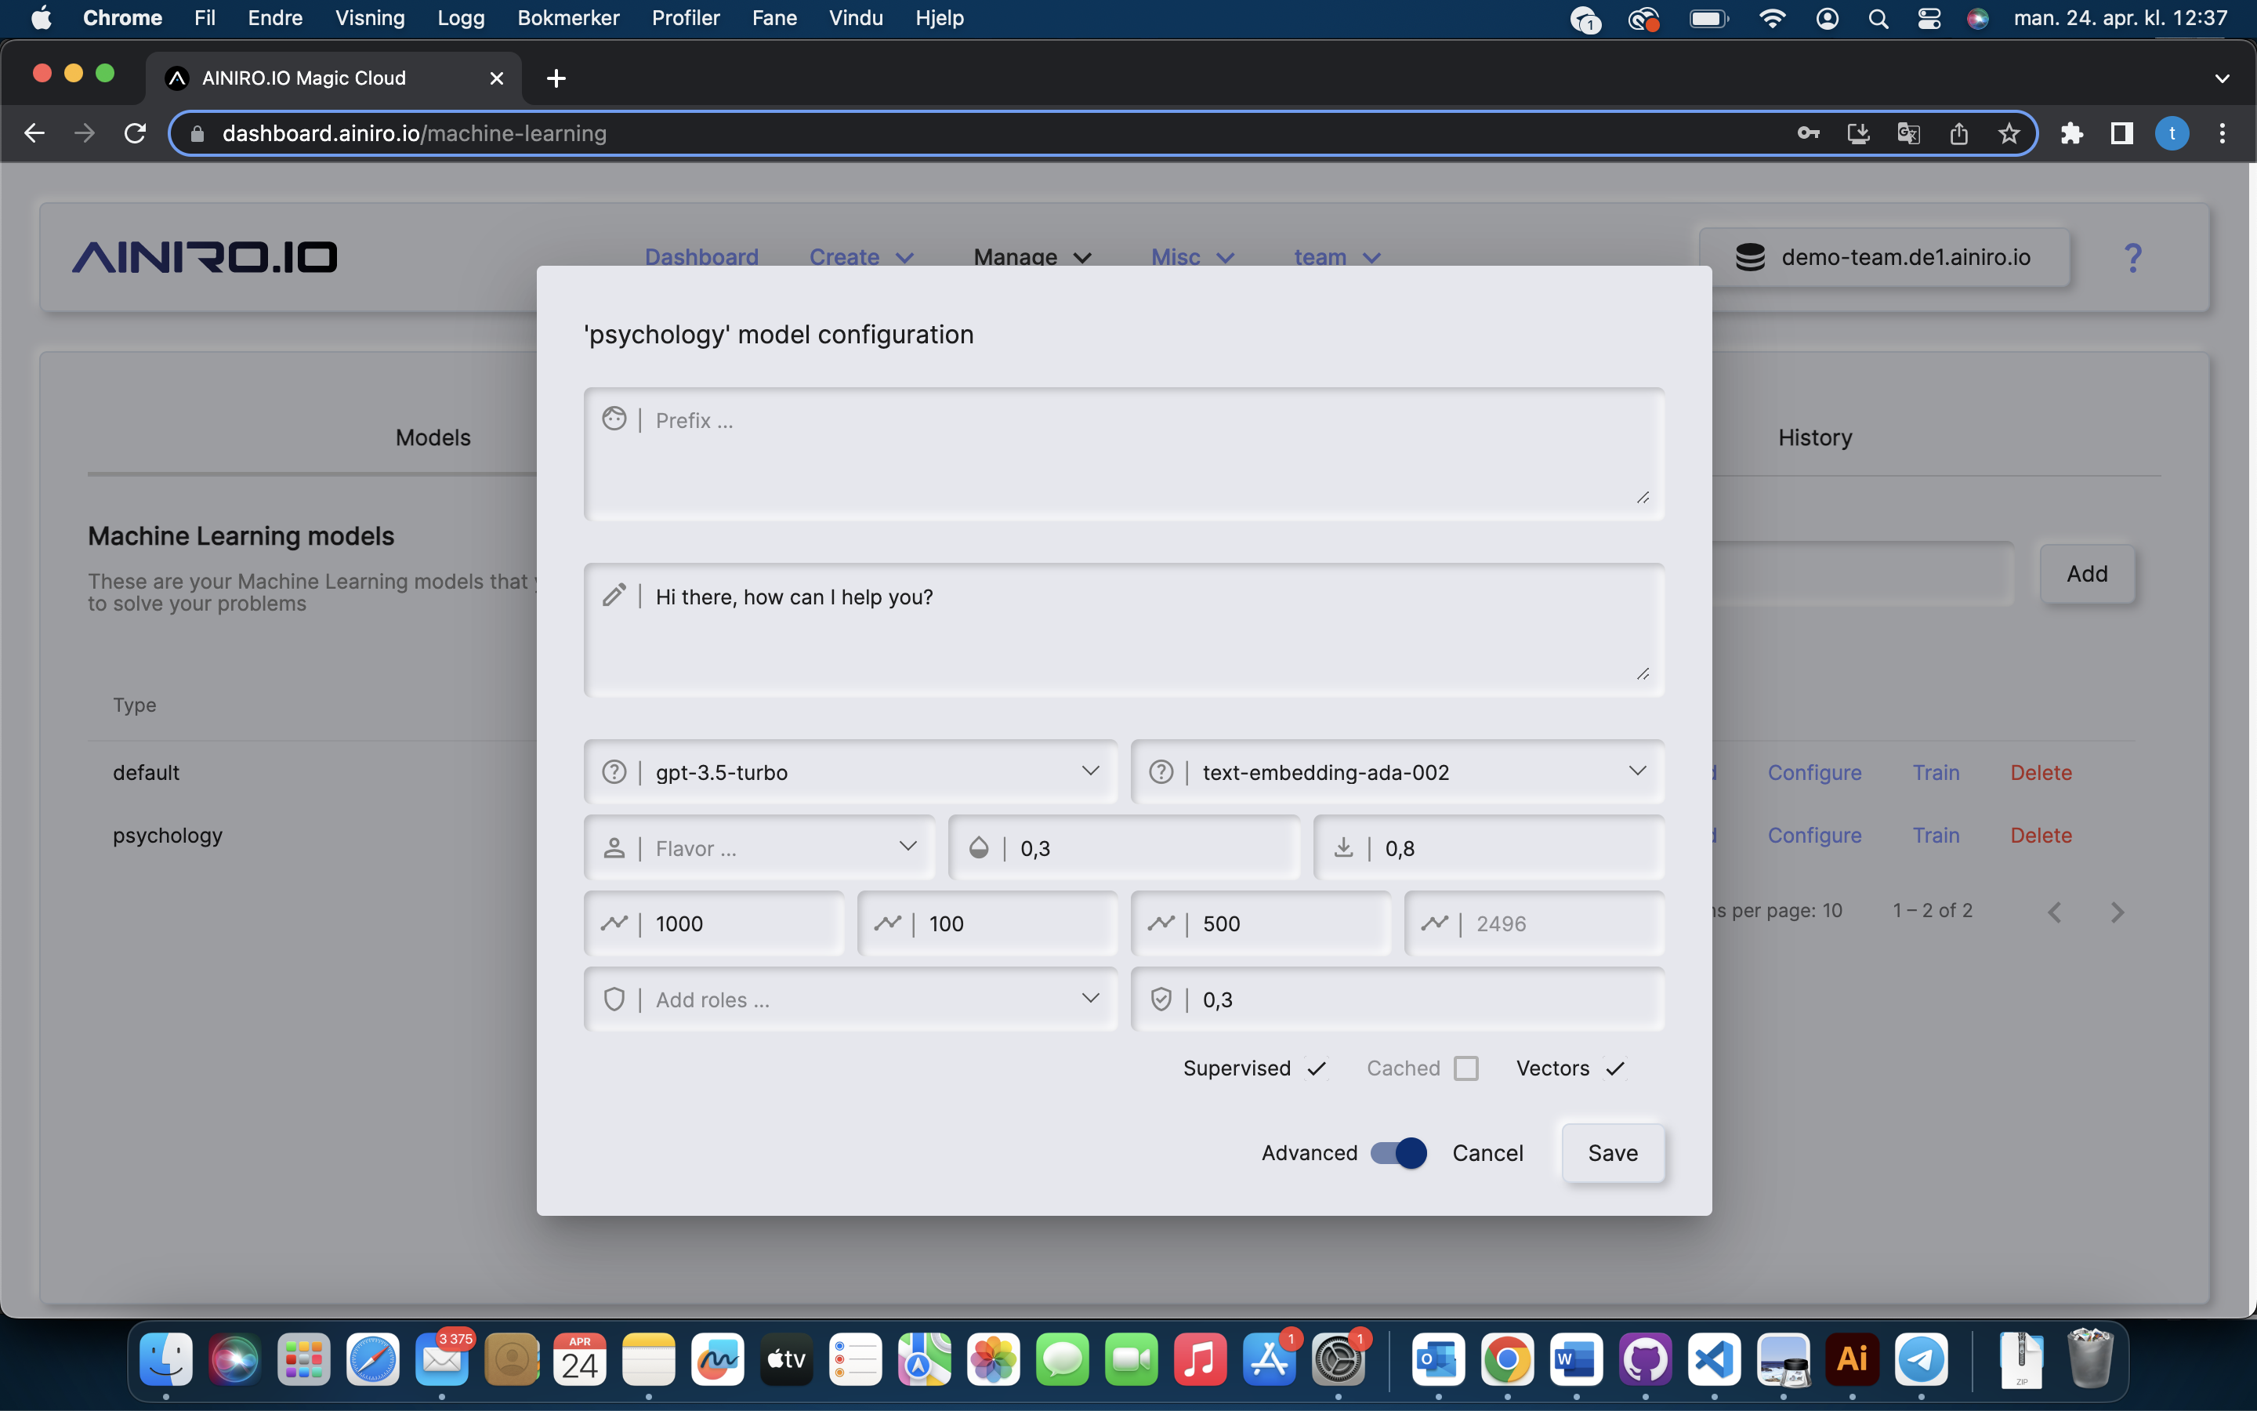Open the Bokmerker menu in menu bar

568,18
